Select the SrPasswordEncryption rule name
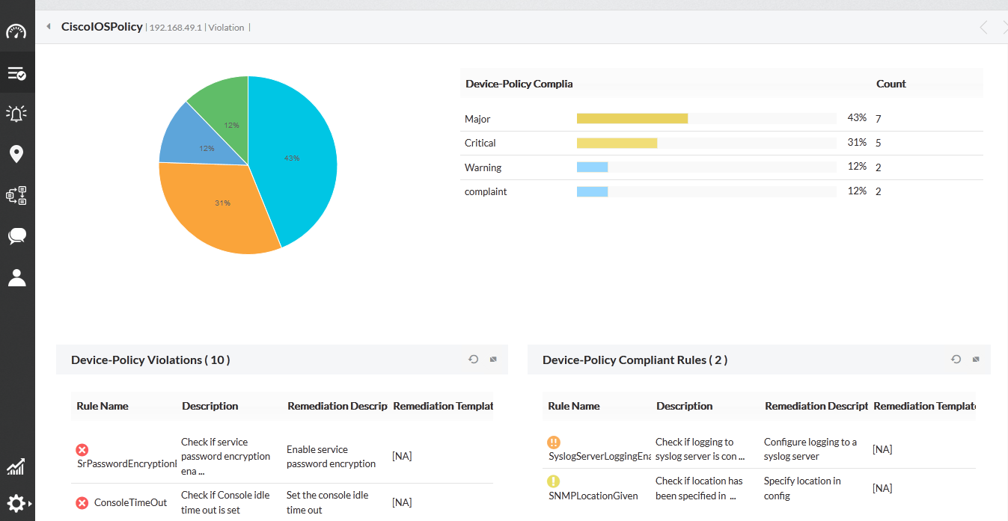Screen dimensions: 1008x521 tap(127, 463)
